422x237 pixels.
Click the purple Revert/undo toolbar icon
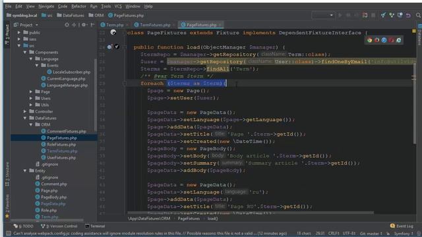click(x=408, y=15)
